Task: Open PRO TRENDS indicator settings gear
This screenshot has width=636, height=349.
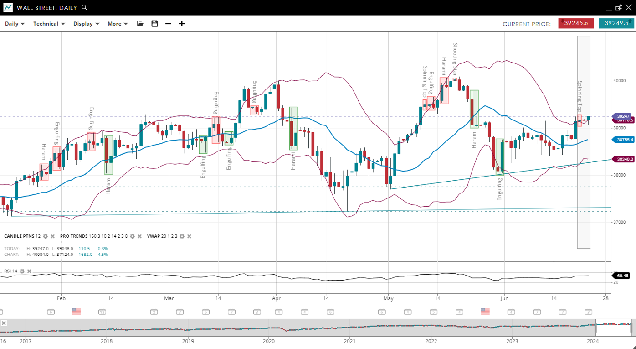Action: pos(132,236)
